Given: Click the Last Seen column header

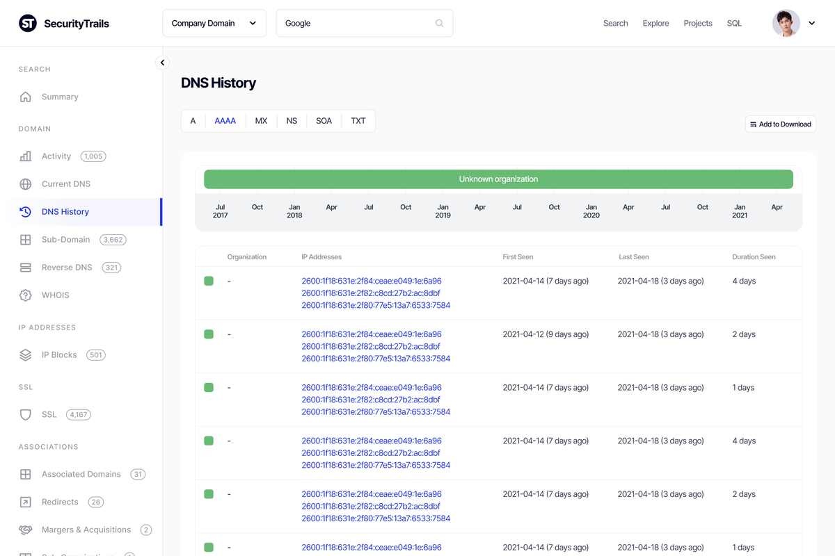Looking at the screenshot, I should pos(634,257).
